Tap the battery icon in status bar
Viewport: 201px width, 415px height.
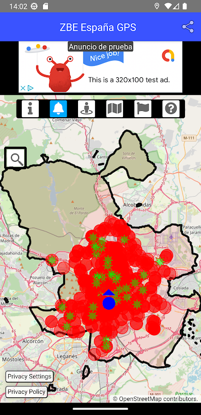[185, 6]
